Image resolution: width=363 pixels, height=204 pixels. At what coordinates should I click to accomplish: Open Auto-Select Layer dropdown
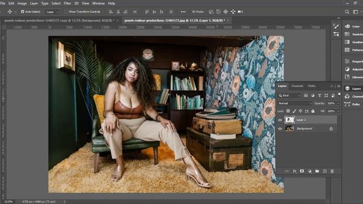click(53, 11)
